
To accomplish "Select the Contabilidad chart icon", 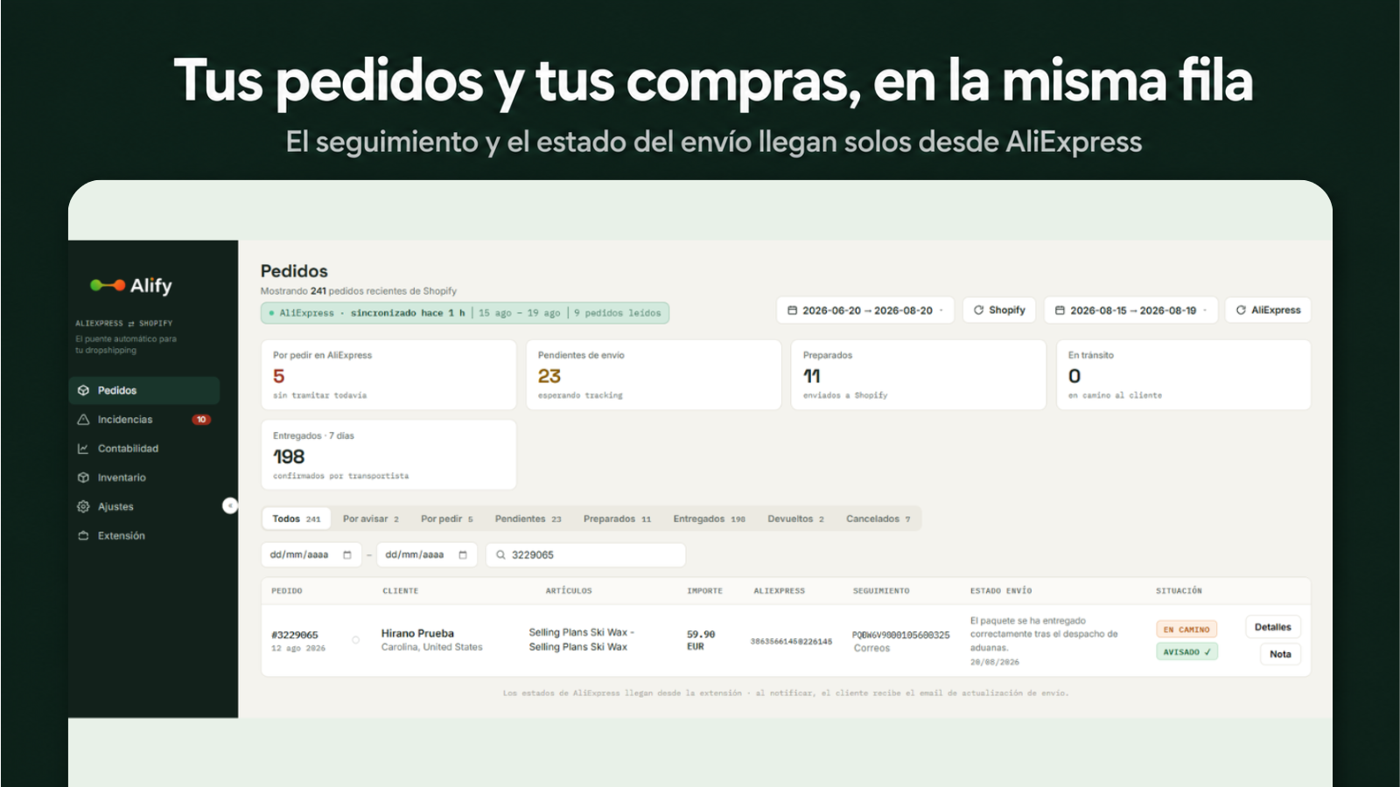I will coord(83,449).
